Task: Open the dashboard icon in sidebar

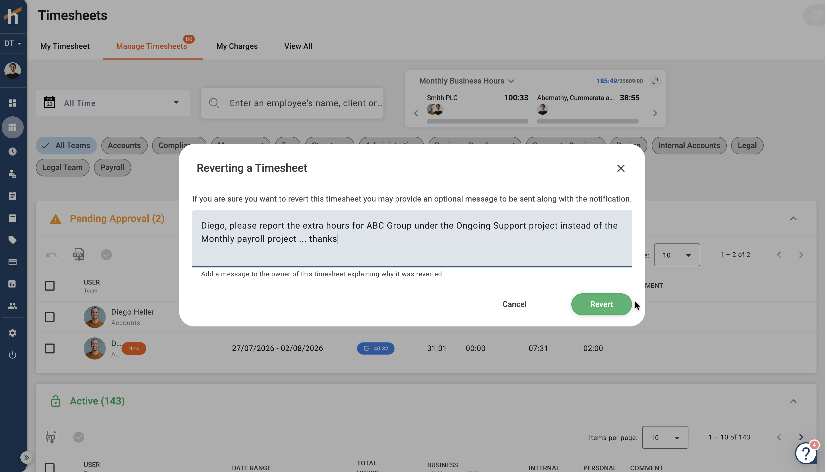Action: pos(13,103)
